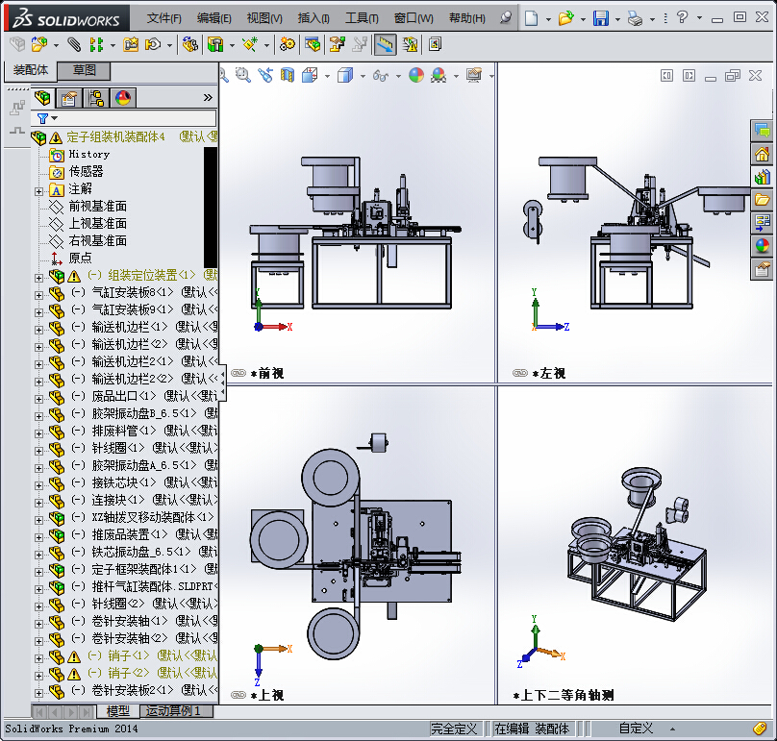Select the 前视基准面 plane in tree
Image resolution: width=777 pixels, height=741 pixels.
(x=98, y=206)
